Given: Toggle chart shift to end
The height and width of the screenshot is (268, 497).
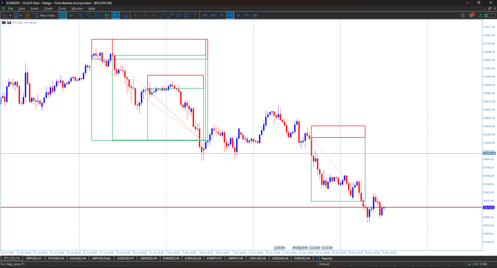Looking at the screenshot, I should [x=116, y=16].
